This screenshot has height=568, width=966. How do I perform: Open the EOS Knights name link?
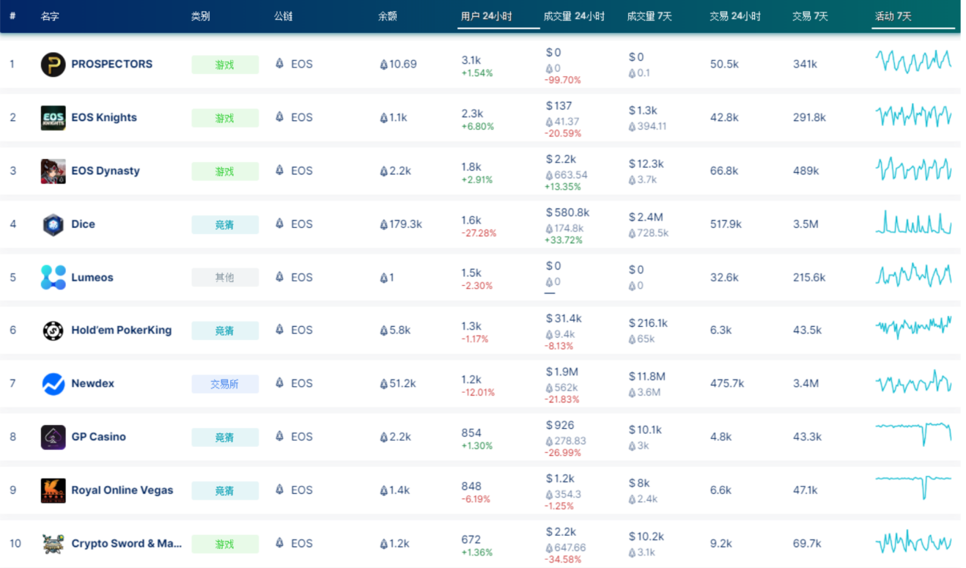[x=104, y=117]
